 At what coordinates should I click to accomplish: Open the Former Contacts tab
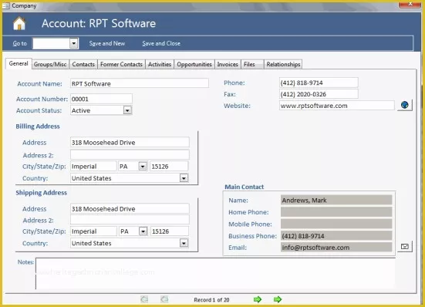tap(121, 64)
